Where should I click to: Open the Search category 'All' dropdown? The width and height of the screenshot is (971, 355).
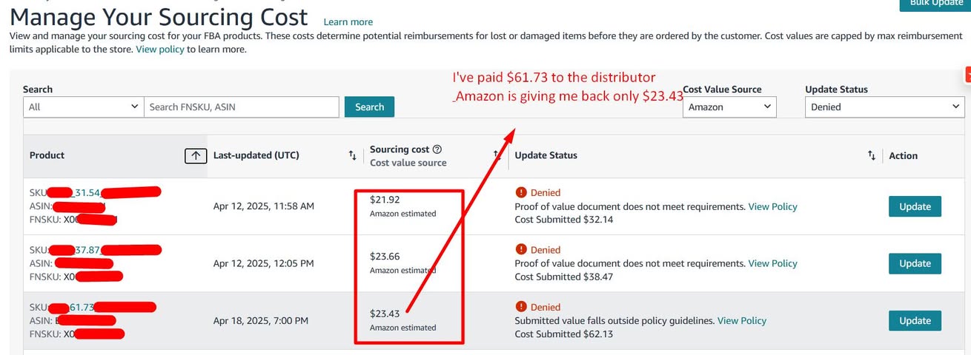click(x=84, y=106)
